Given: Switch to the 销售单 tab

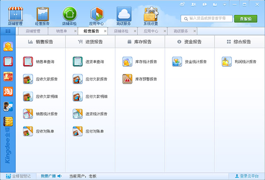Looking at the screenshot, I should 61,31.
